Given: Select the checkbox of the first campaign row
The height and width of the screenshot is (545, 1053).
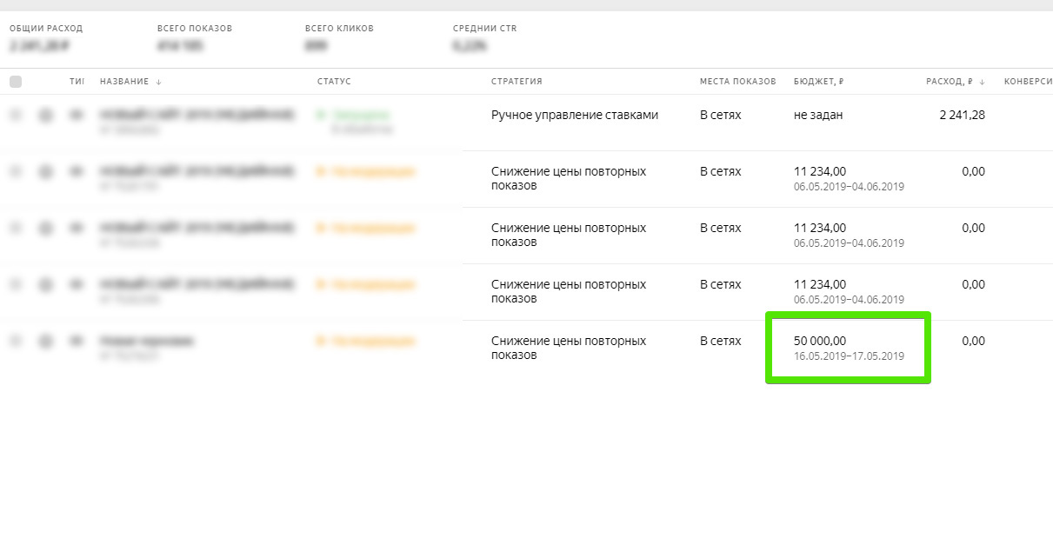Looking at the screenshot, I should coord(16,115).
